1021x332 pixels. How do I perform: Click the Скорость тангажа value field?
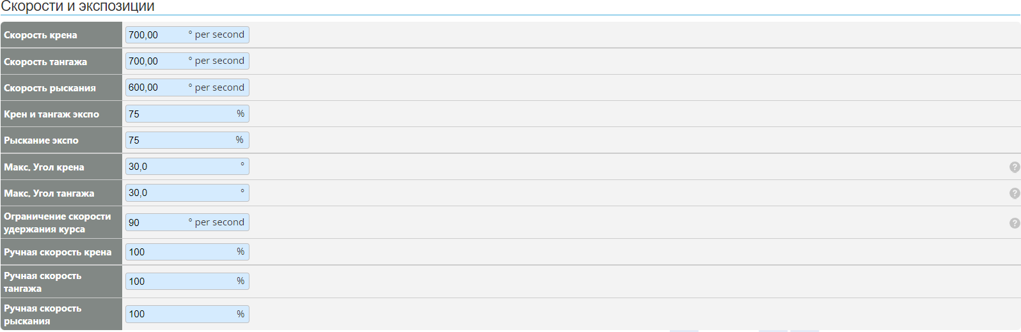(157, 61)
